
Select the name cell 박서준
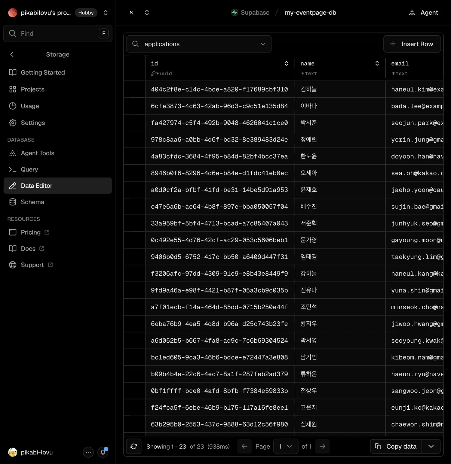pos(340,123)
